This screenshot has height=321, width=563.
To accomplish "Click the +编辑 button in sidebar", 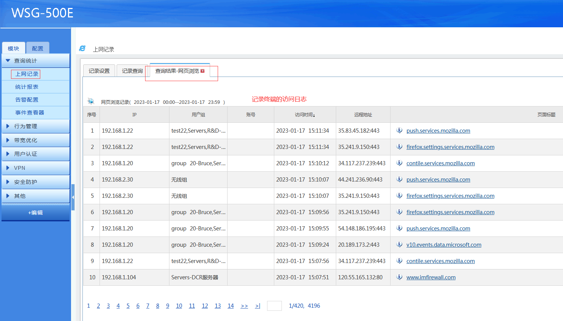I will (35, 213).
